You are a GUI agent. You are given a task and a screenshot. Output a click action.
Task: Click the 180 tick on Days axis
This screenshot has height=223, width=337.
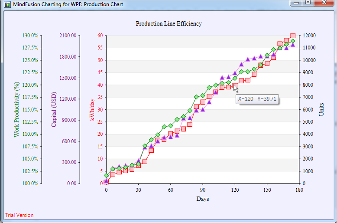pyautogui.click(x=299, y=190)
